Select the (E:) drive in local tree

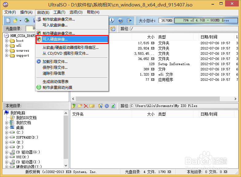pyautogui.click(x=20, y=142)
